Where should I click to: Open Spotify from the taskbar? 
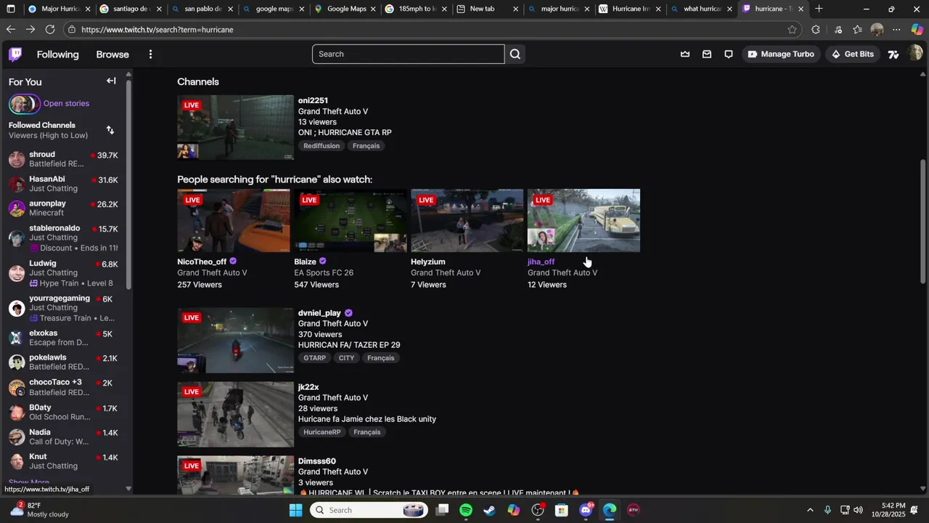(x=466, y=510)
